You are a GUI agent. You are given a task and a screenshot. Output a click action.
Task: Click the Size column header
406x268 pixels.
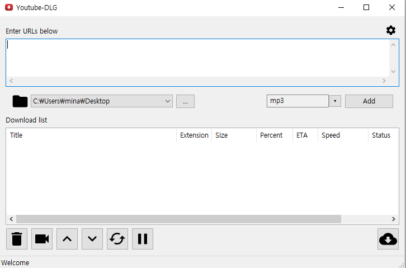[x=234, y=135]
